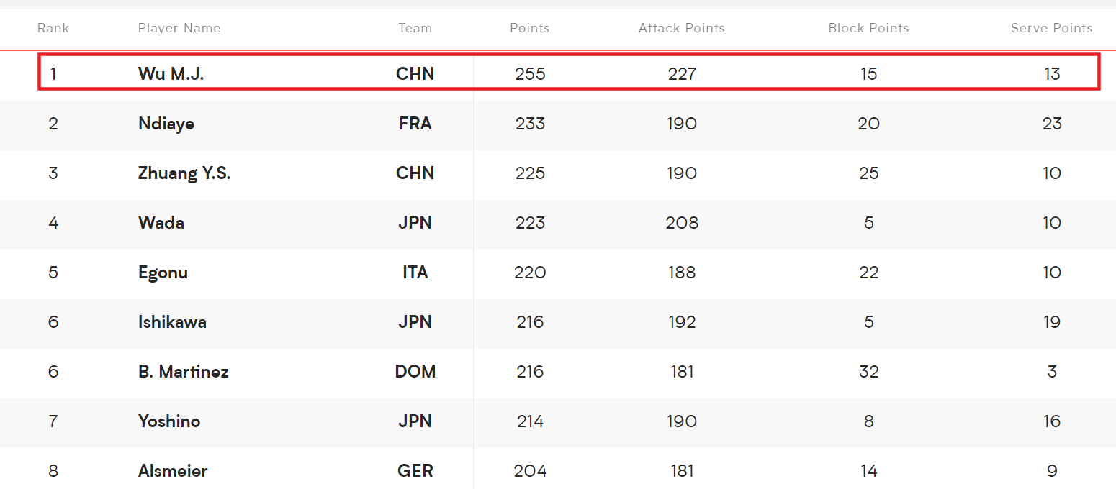Open Zhuang Y.S. player link

click(x=184, y=173)
